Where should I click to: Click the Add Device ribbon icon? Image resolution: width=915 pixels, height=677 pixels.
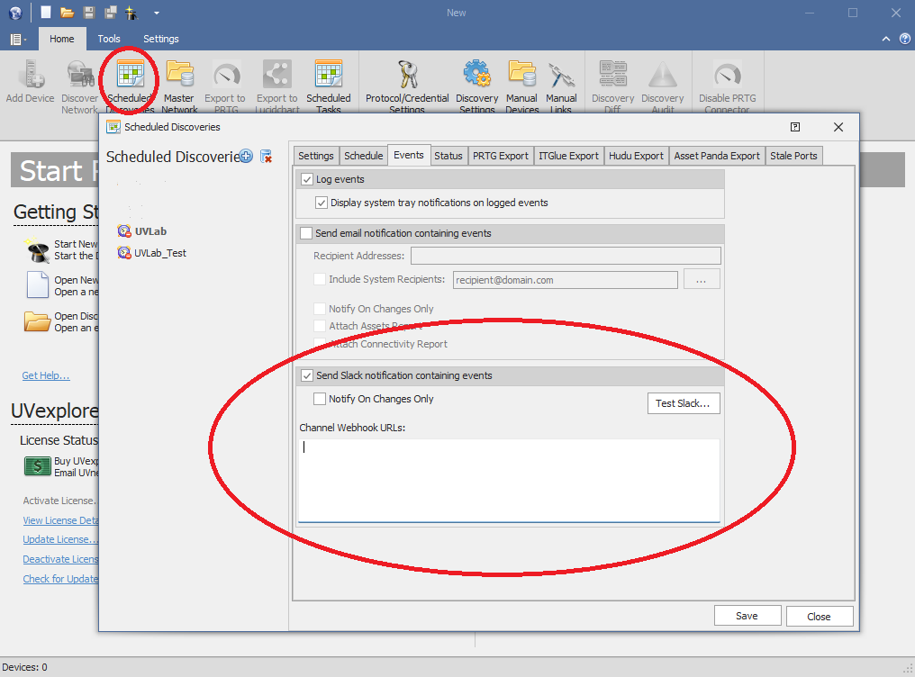[31, 74]
